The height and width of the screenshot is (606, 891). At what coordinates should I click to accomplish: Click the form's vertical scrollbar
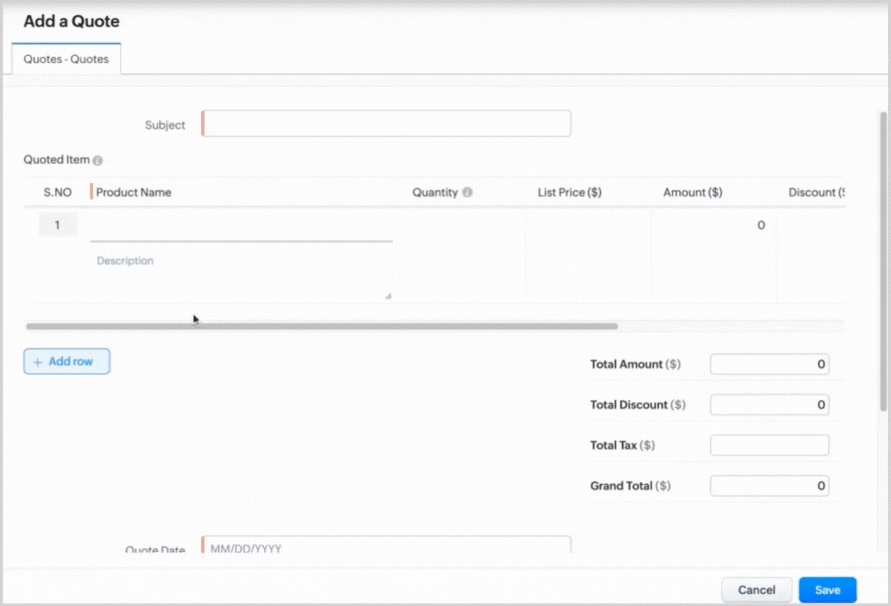(884, 250)
